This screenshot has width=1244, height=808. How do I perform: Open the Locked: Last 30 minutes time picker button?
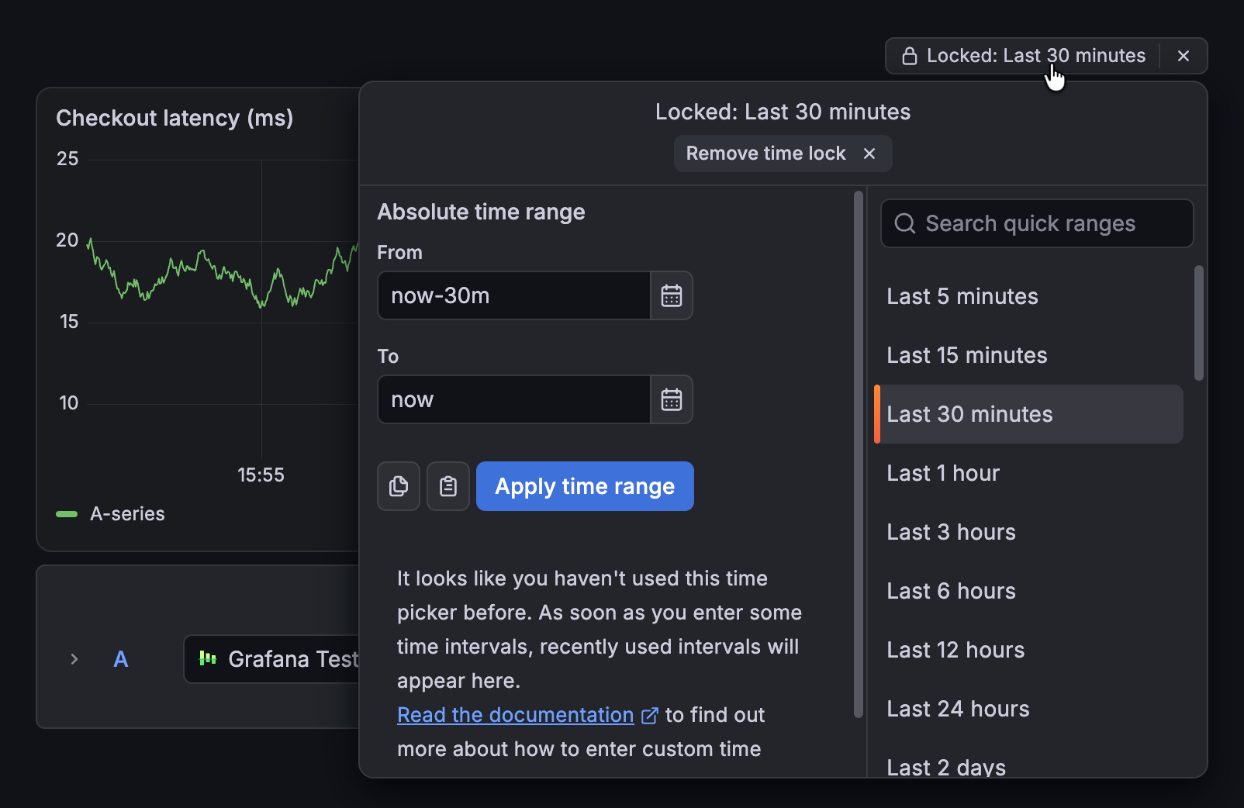[1023, 56]
